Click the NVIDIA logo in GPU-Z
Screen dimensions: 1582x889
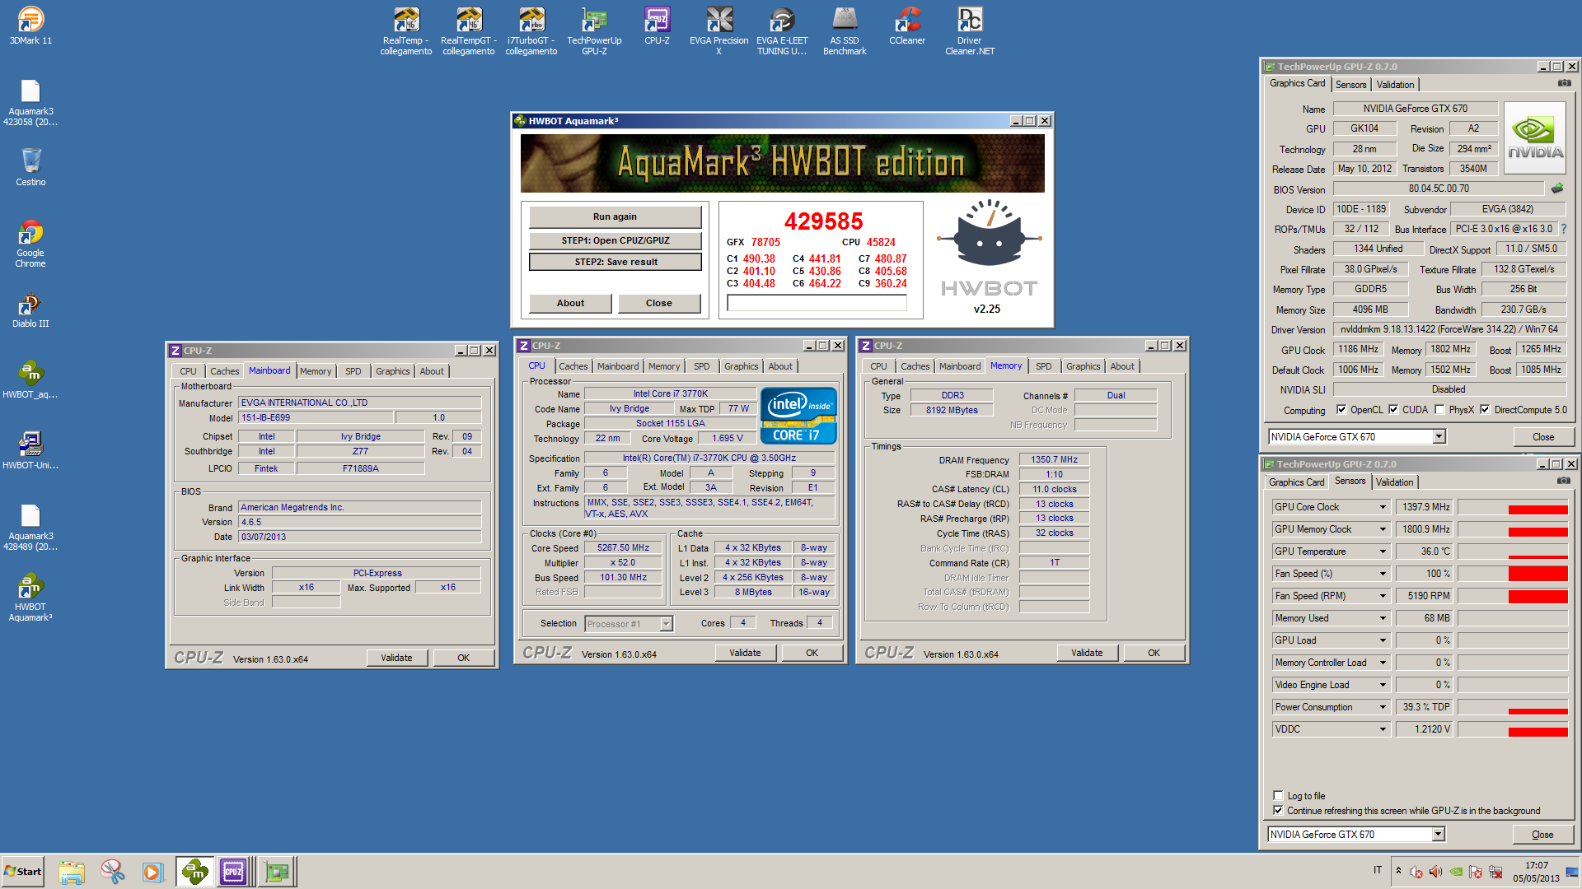coord(1534,138)
